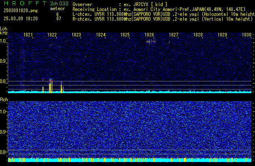The height and width of the screenshot is (166, 255).
Task: Select the filename 2503091820.png
Action: point(21,11)
